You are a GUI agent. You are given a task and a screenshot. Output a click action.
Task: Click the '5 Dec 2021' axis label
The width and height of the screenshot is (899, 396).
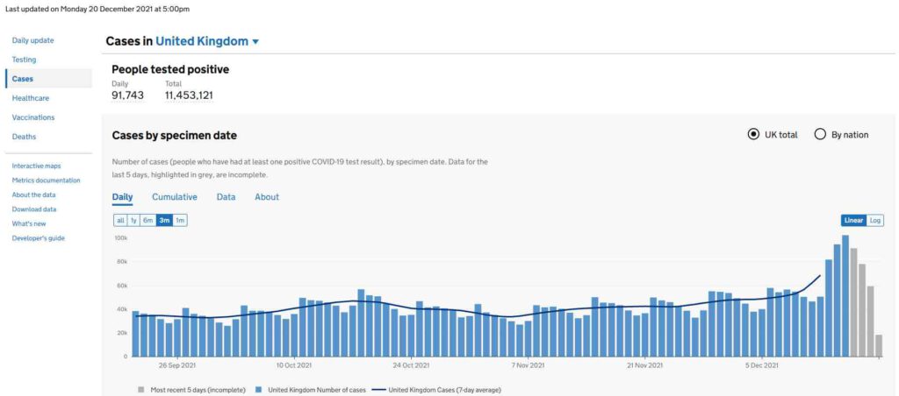[762, 365]
